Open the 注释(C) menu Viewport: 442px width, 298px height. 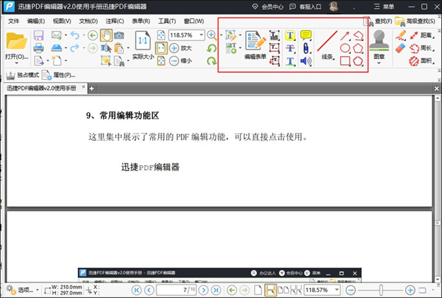115,21
